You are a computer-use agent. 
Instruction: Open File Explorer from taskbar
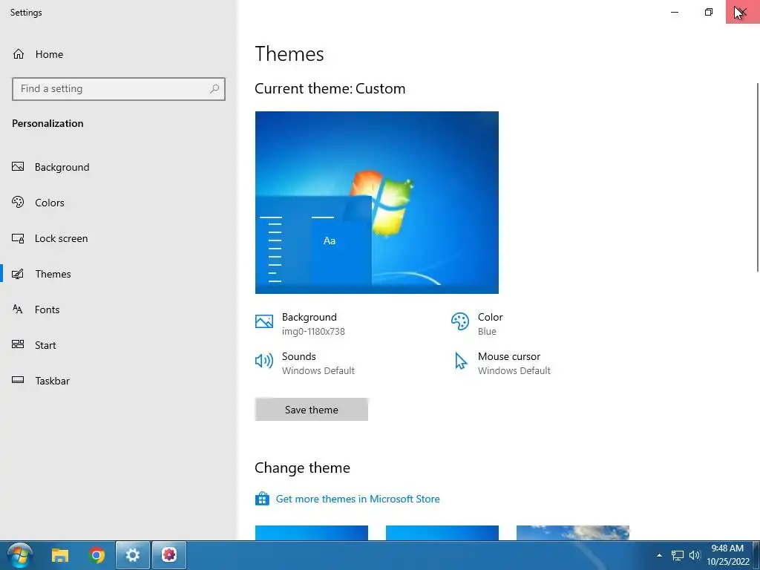click(60, 555)
